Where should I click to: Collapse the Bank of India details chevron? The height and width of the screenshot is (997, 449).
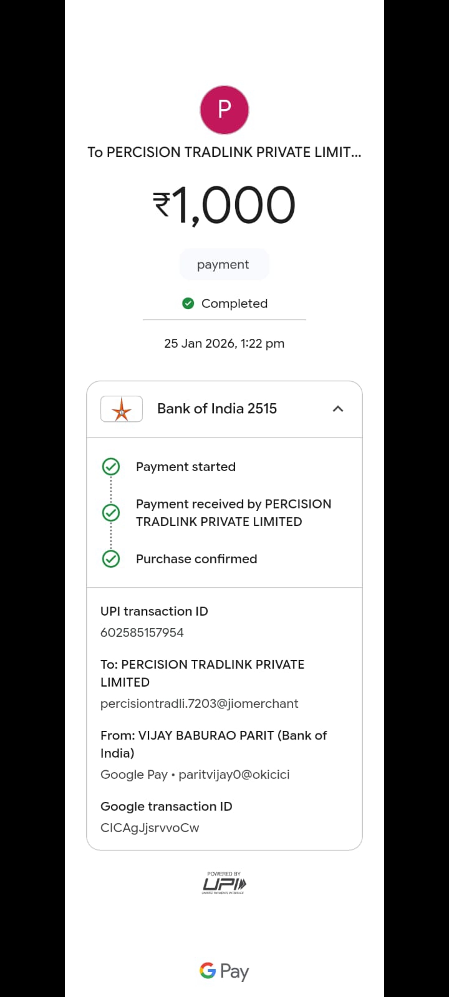click(338, 409)
